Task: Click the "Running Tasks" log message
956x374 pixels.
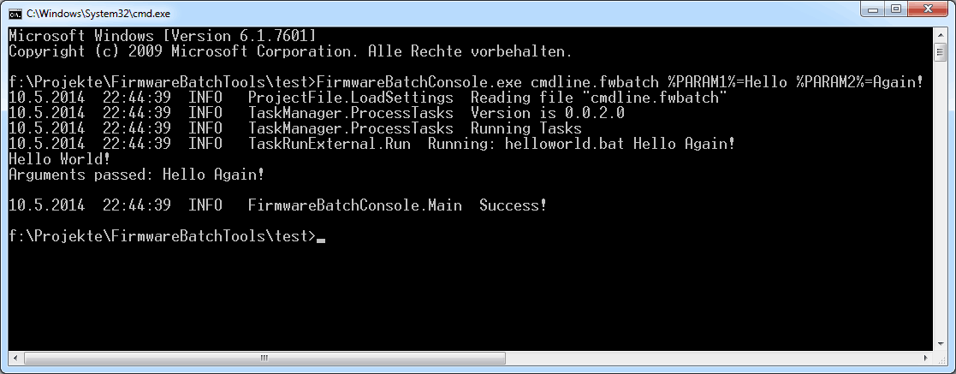Action: click(x=526, y=128)
